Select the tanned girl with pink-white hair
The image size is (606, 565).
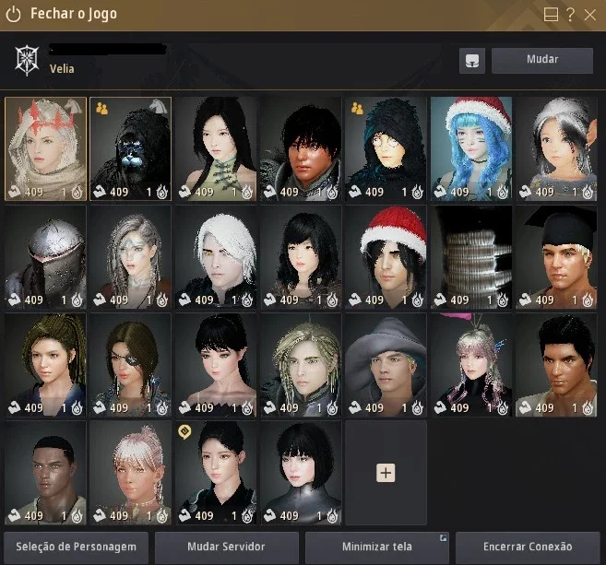coord(131,473)
